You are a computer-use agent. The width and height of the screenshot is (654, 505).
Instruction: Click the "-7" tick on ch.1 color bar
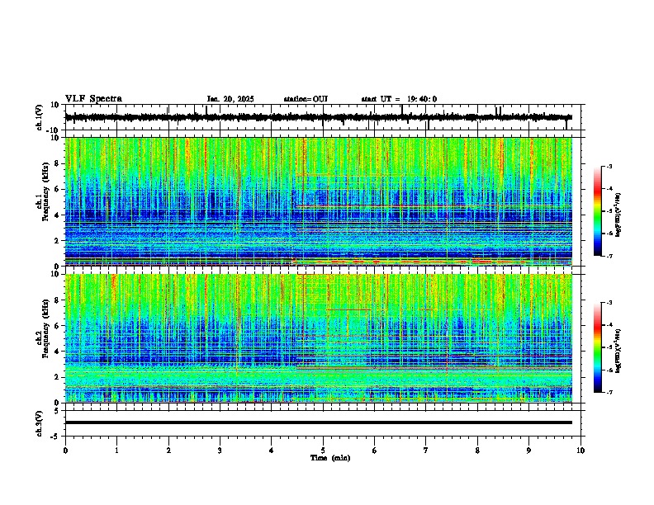[609, 256]
